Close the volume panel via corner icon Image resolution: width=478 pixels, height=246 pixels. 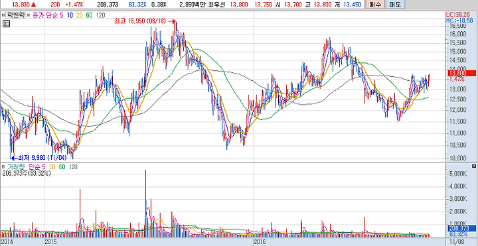click(x=473, y=166)
